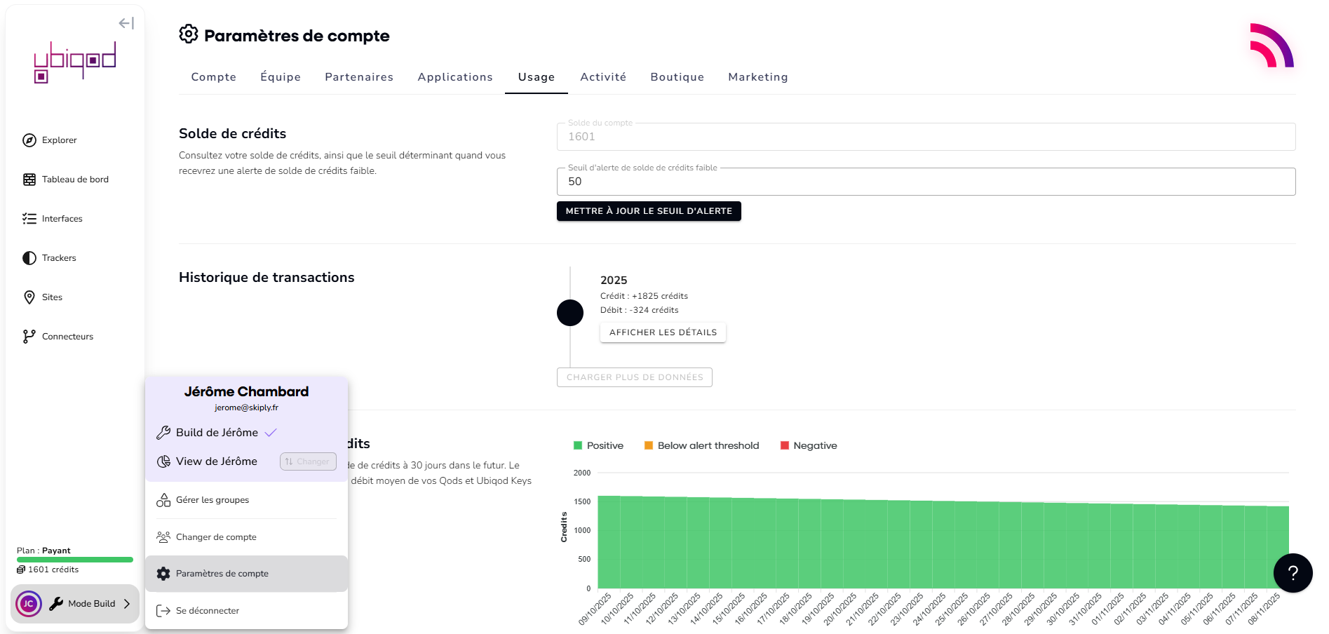This screenshot has width=1329, height=634.
Task: Expand 2025 transactions with Afficher les détails
Action: (x=663, y=332)
